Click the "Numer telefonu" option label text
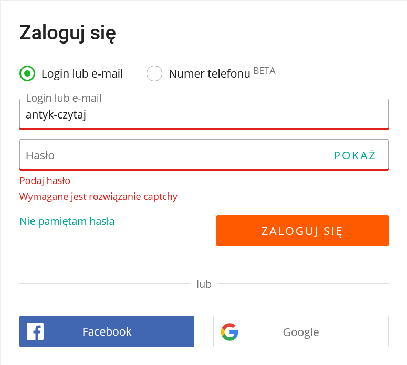 (209, 74)
